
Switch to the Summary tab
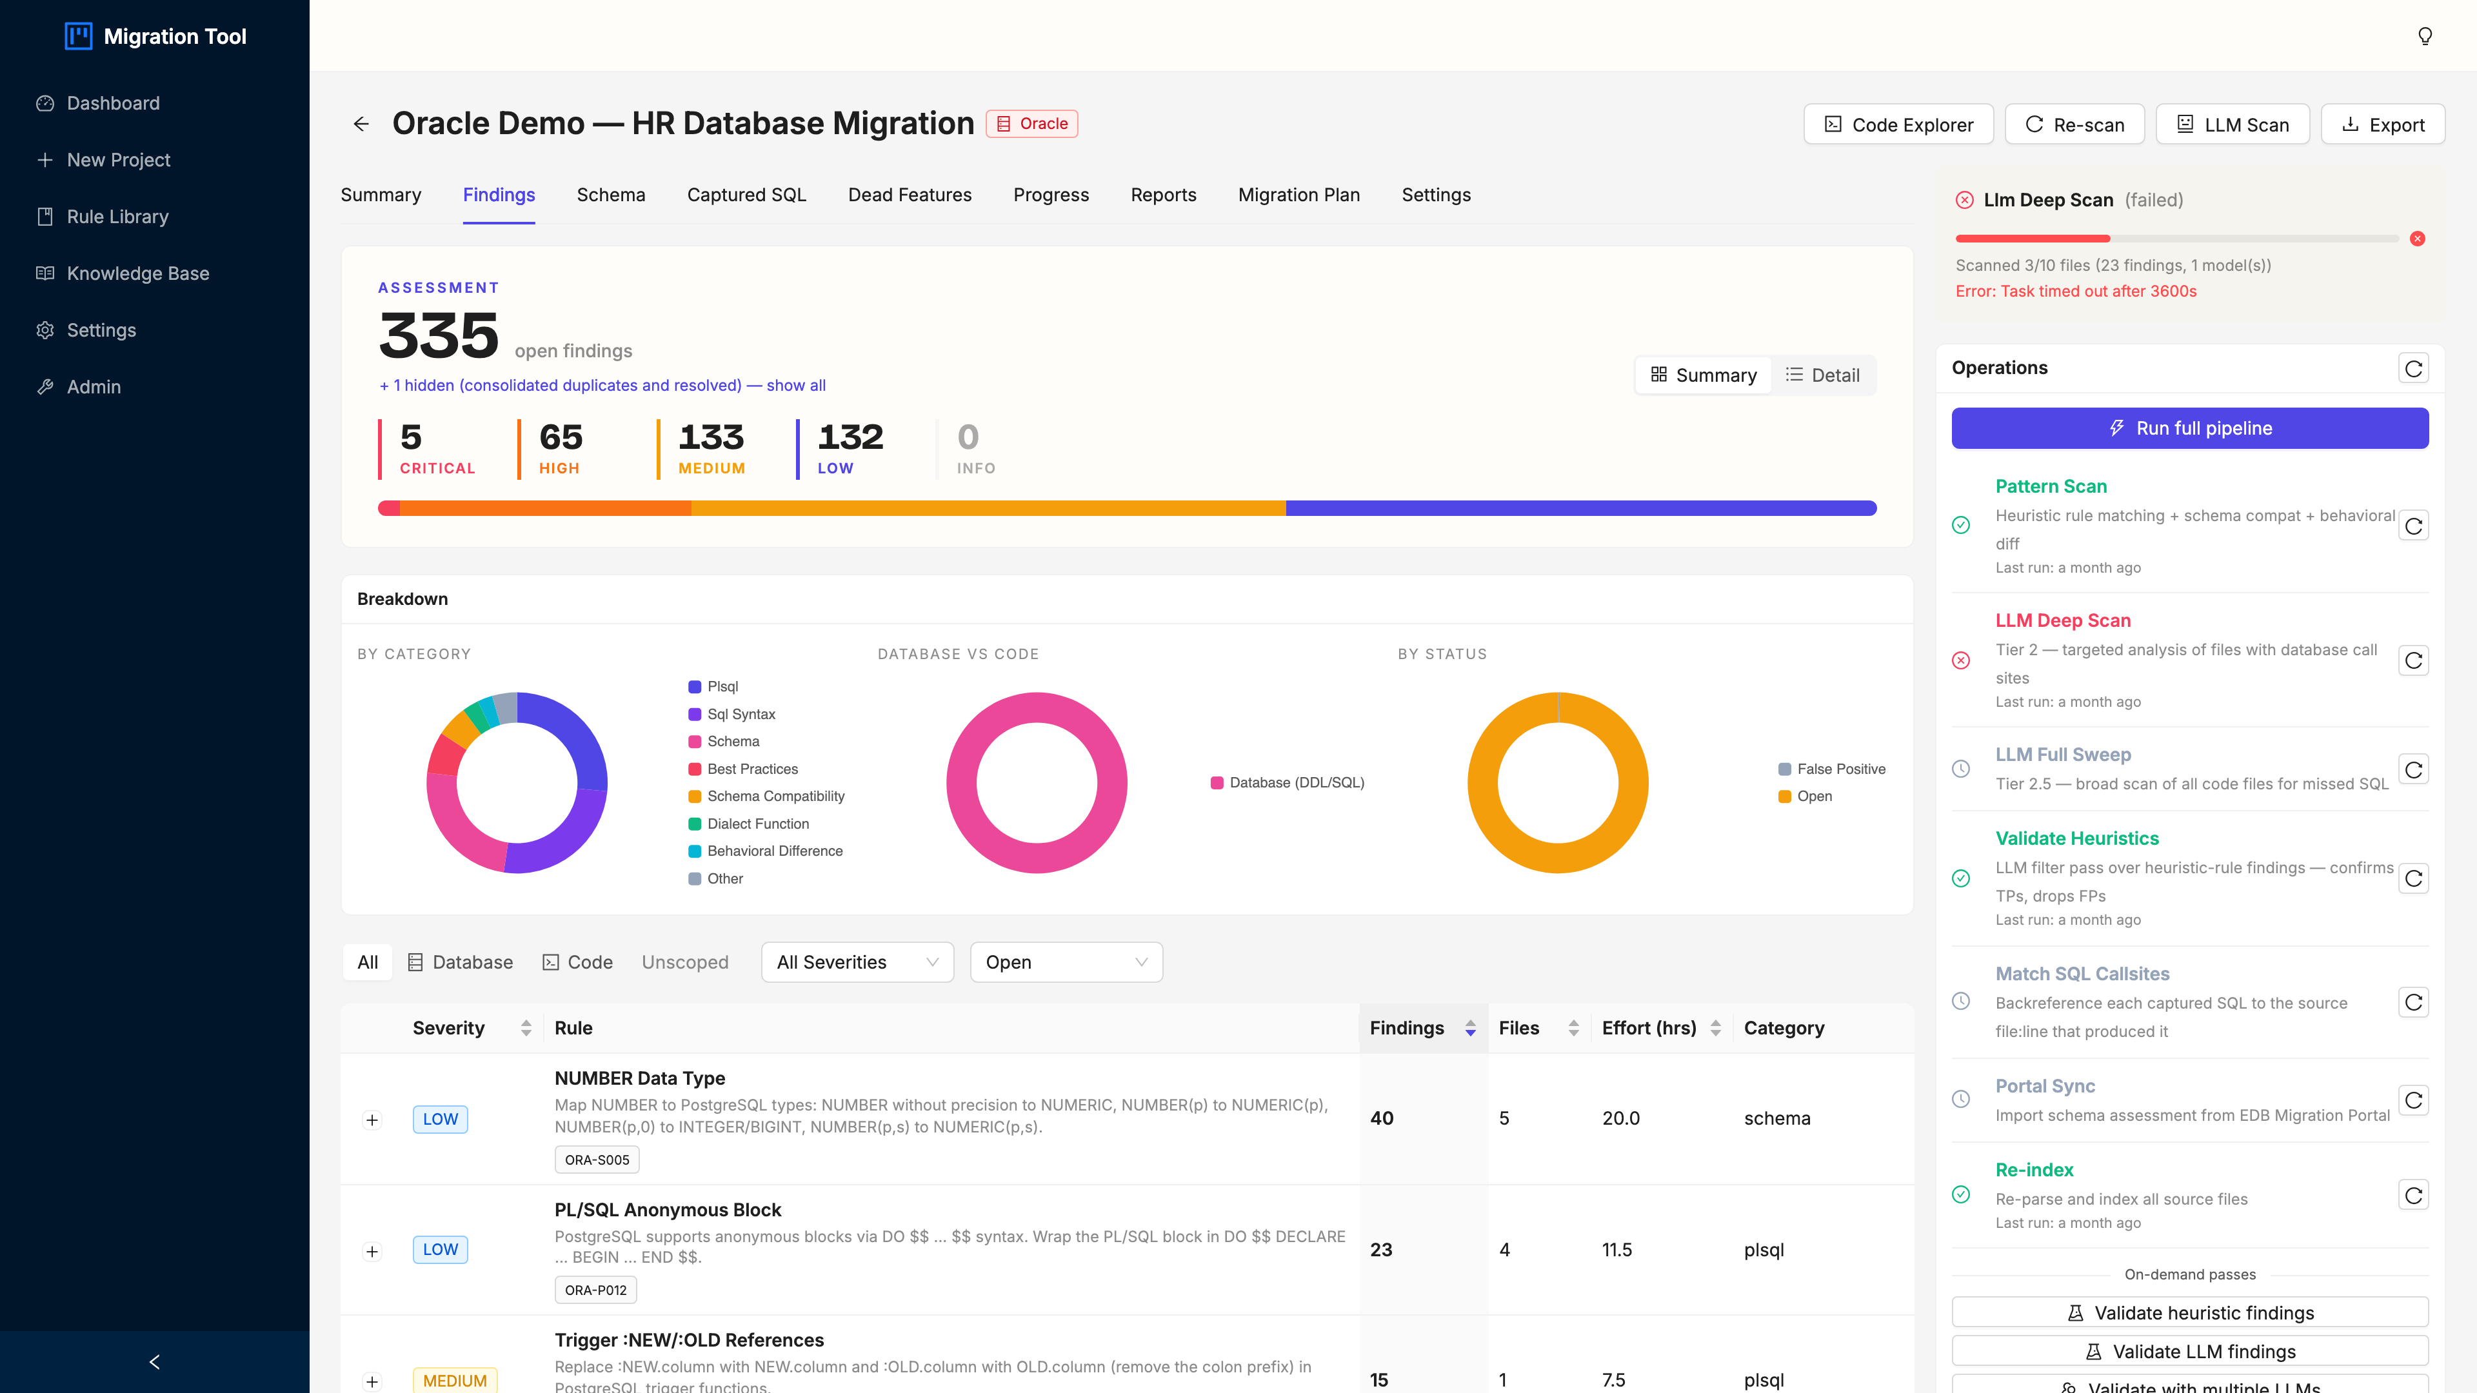(381, 195)
